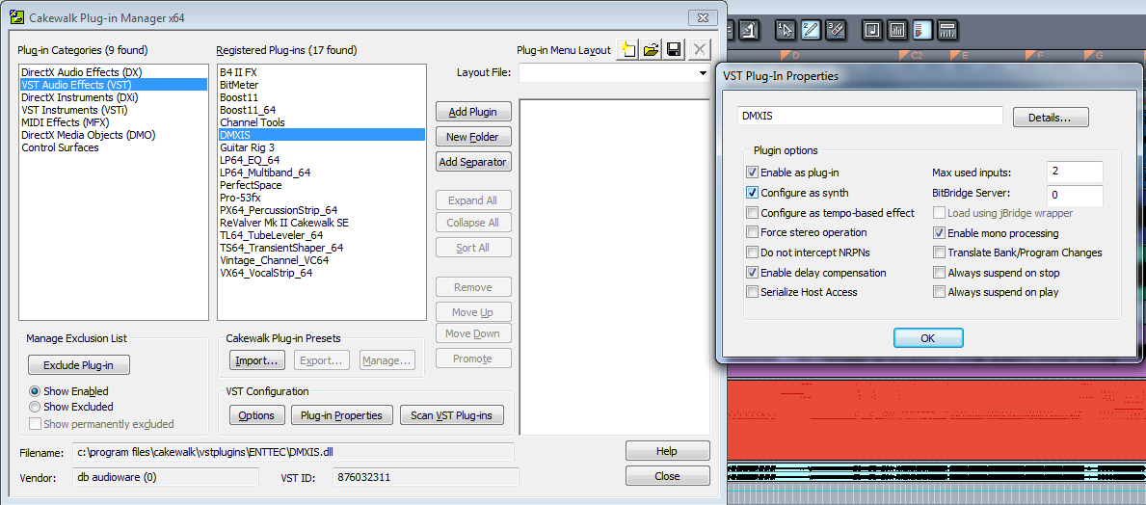Enable Always suspend on stop
Image resolution: width=1146 pixels, height=505 pixels.
point(939,273)
